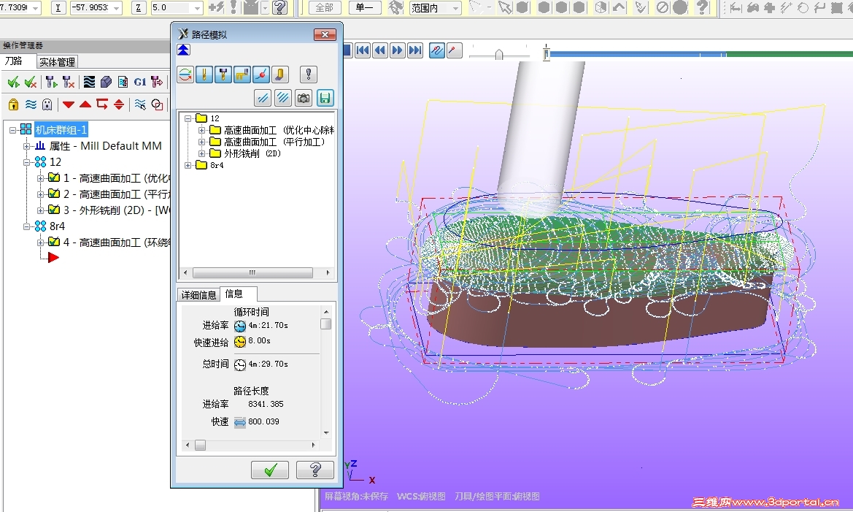Click the 全部 button
The width and height of the screenshot is (853, 512).
(325, 7)
